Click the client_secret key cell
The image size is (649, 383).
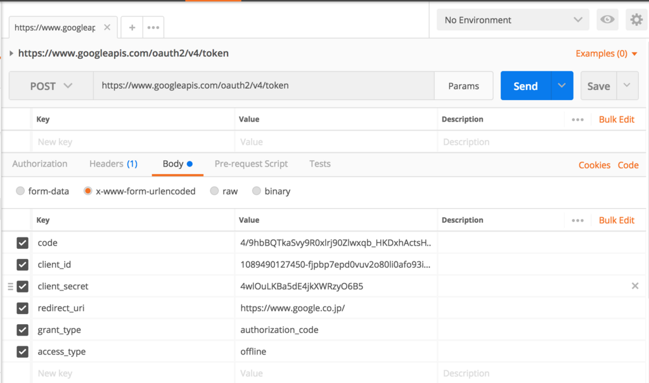pyautogui.click(x=133, y=286)
